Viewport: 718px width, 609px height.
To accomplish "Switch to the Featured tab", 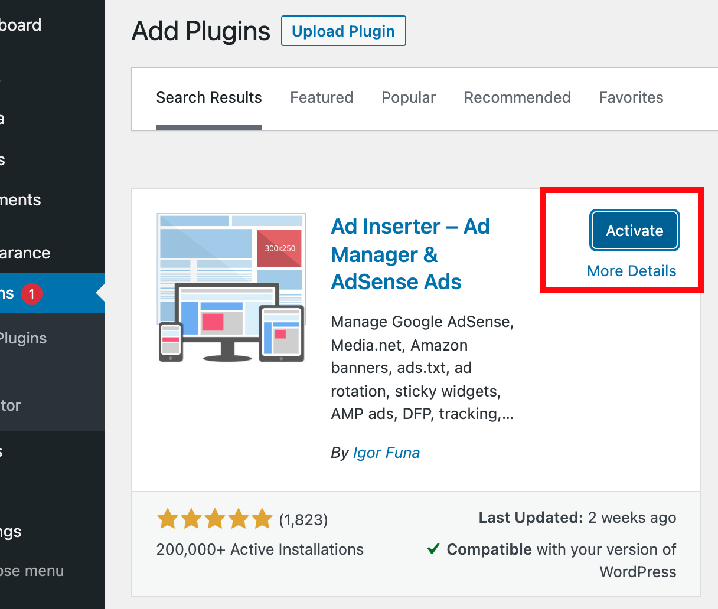I will pos(322,97).
